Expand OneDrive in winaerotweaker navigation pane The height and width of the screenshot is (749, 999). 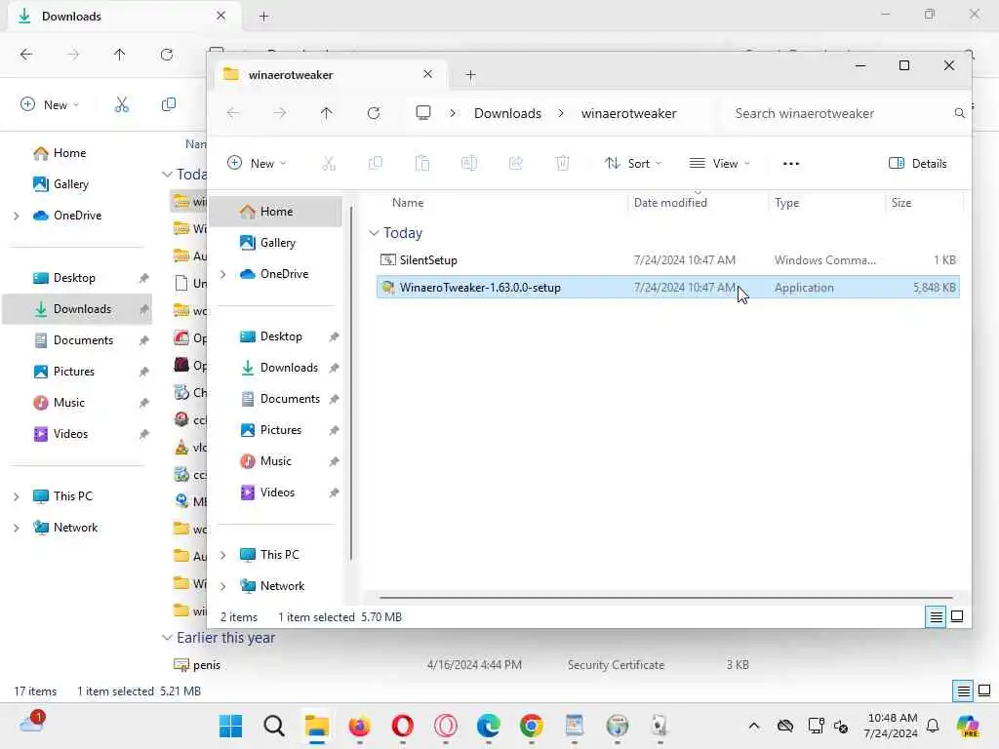[x=223, y=274]
